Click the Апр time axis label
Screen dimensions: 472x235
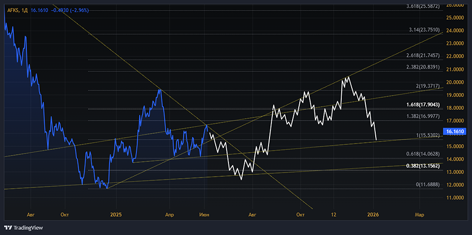169,215
